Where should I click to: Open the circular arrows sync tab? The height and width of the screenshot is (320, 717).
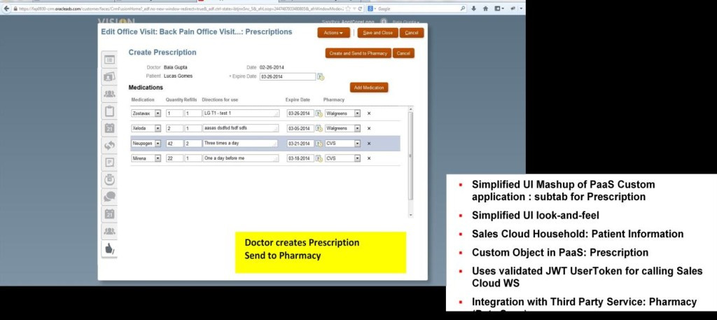coord(109,146)
